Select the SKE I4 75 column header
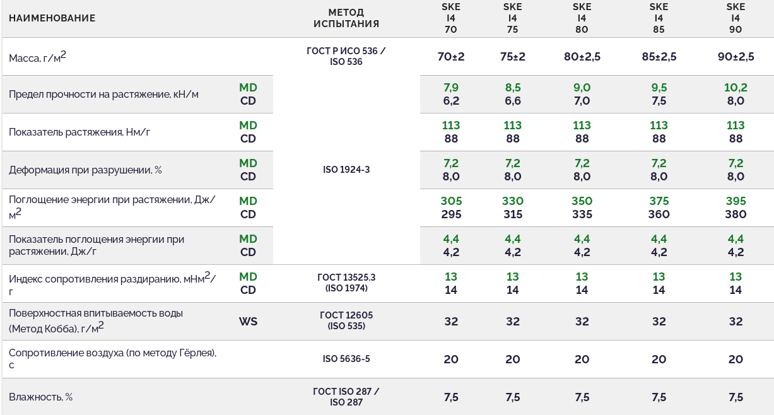The width and height of the screenshot is (774, 415). tap(512, 18)
